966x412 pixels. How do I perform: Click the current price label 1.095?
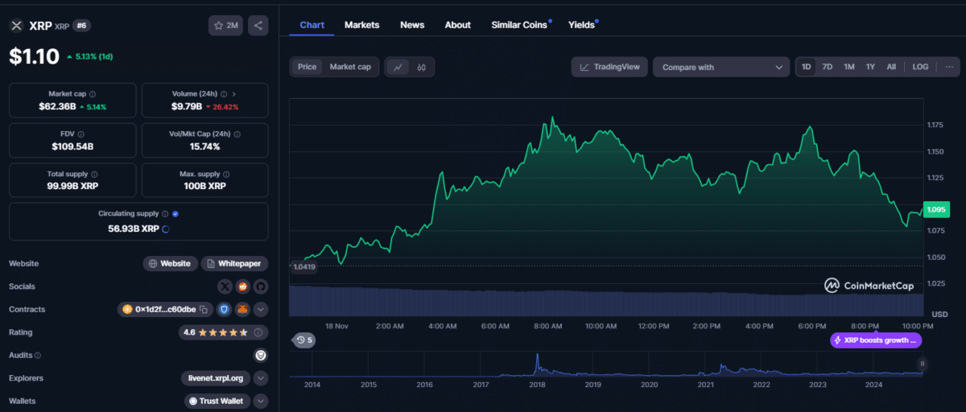pos(935,209)
